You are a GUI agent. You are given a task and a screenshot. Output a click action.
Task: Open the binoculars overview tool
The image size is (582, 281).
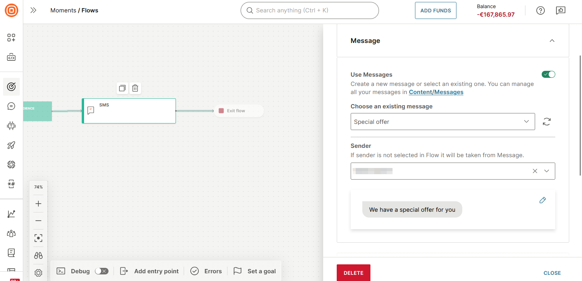38,255
